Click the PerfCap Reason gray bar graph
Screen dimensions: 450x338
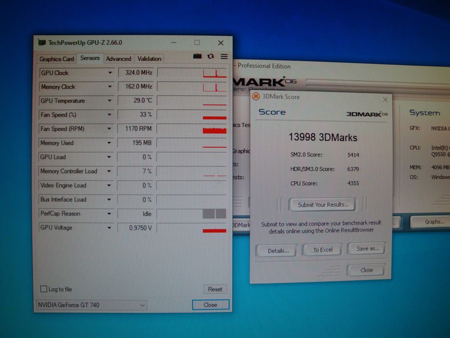(x=214, y=213)
